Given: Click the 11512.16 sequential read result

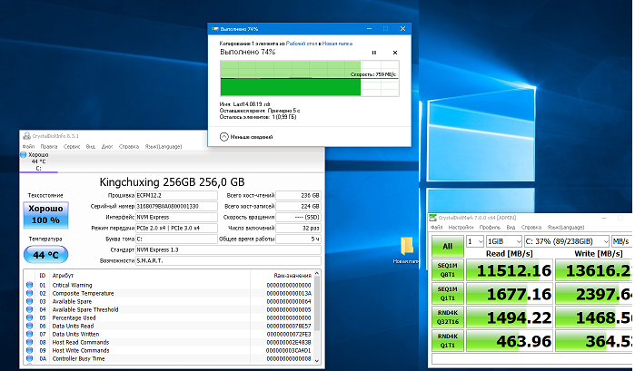Looking at the screenshot, I should [x=510, y=269].
